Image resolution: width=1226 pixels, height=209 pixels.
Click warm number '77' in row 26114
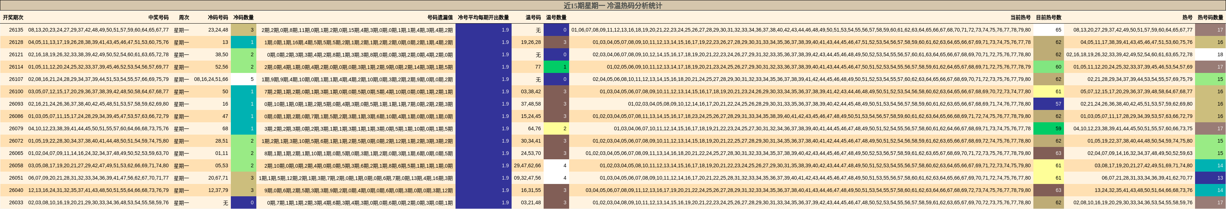click(x=538, y=67)
